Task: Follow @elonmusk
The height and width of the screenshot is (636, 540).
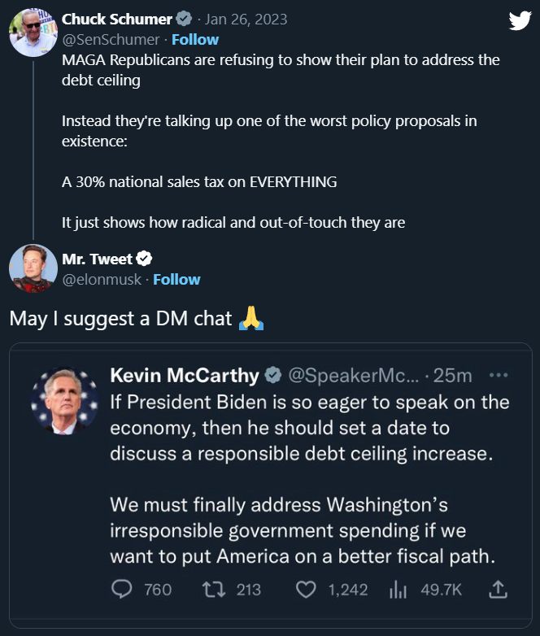Action: click(x=176, y=279)
